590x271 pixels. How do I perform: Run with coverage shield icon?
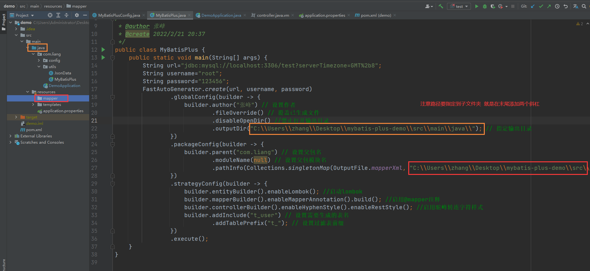(x=493, y=6)
